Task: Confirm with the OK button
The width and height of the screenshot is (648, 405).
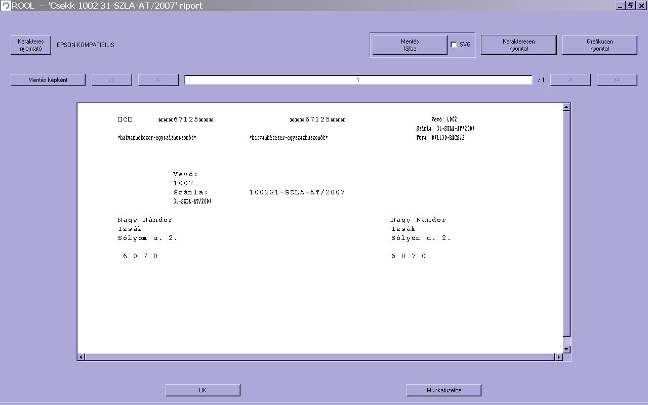Action: click(x=203, y=390)
